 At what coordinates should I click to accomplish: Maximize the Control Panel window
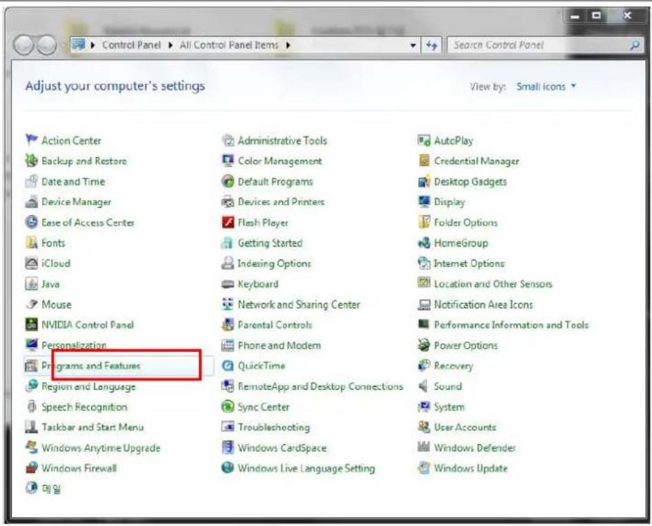[596, 16]
